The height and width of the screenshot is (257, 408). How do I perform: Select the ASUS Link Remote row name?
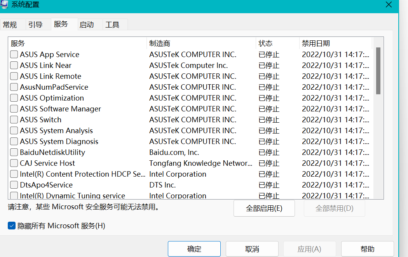[x=51, y=76]
